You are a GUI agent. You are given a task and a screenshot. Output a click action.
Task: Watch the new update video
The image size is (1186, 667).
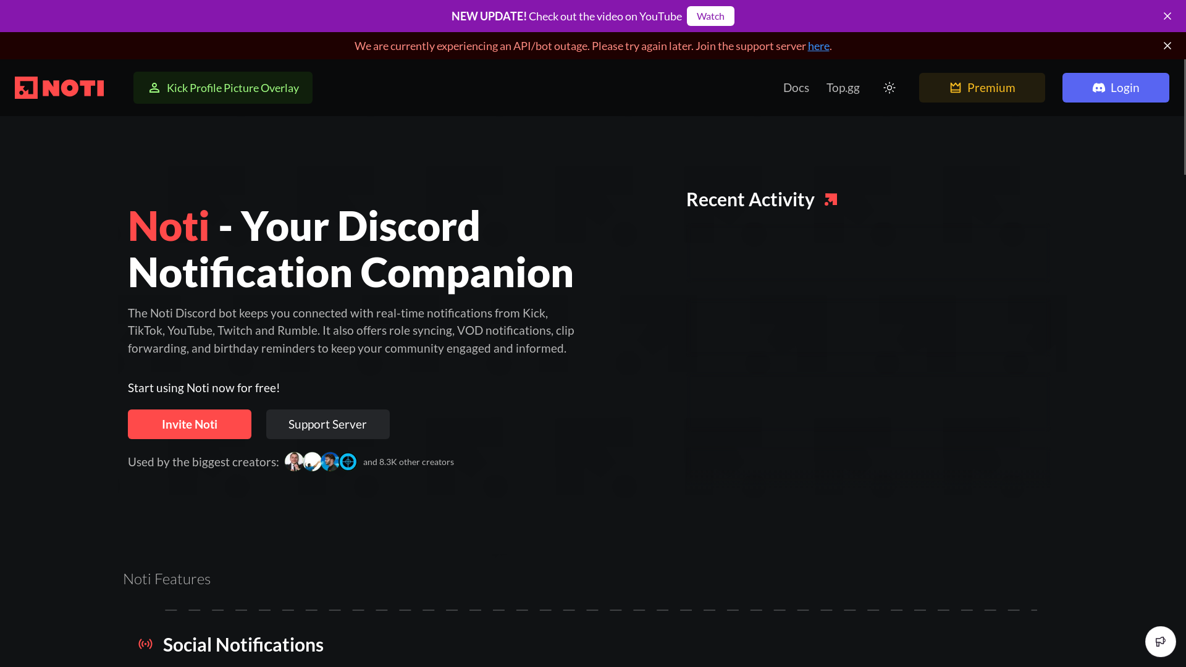click(x=710, y=16)
